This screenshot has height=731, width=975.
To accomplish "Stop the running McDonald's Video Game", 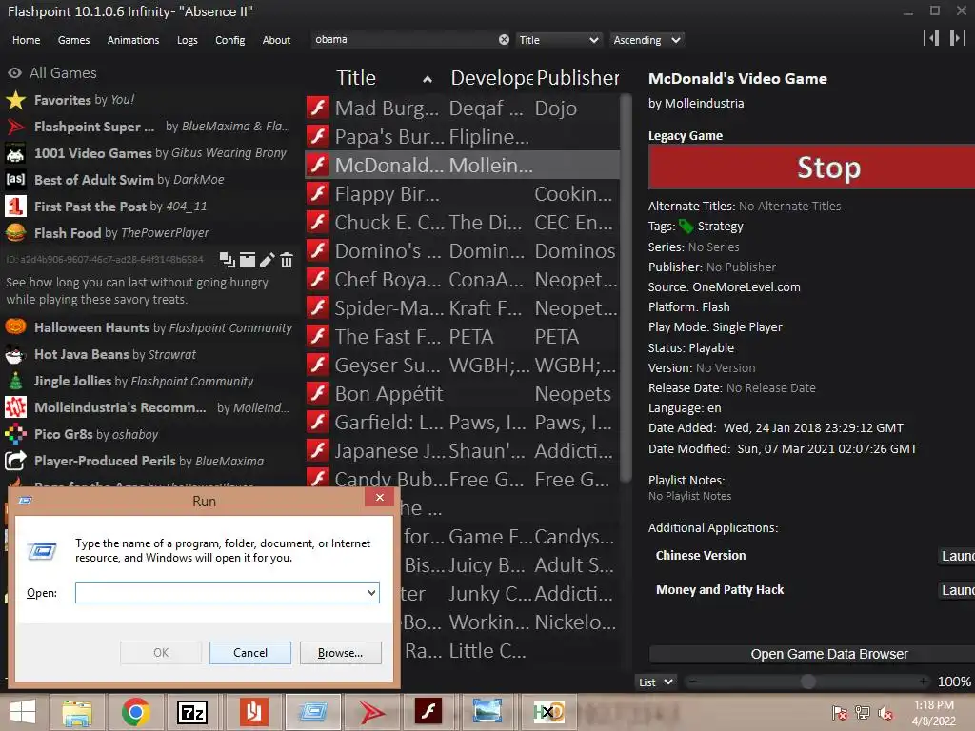I will 811,168.
